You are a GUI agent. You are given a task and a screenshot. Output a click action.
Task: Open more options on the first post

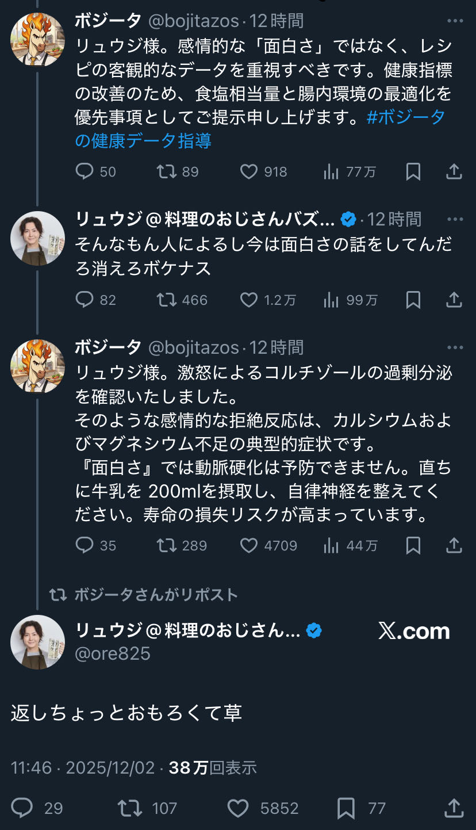pyautogui.click(x=455, y=21)
